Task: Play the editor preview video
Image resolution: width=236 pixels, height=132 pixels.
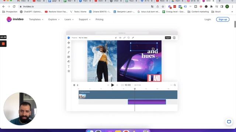Action: [x=112, y=85]
